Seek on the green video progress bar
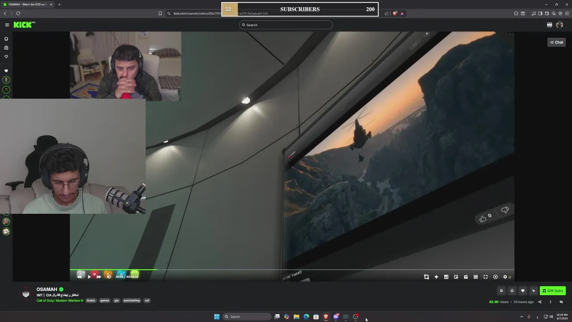The width and height of the screenshot is (572, 322). (x=292, y=270)
